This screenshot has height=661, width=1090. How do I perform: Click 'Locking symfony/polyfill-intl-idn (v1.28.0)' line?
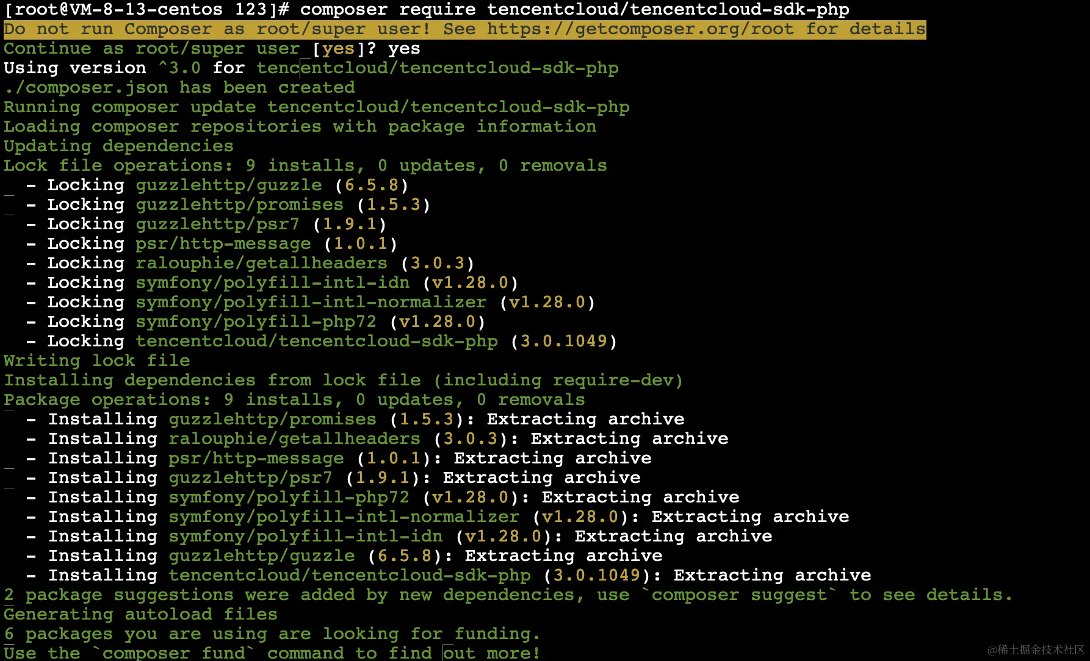tap(272, 283)
